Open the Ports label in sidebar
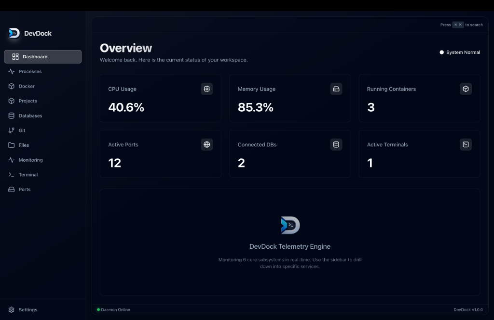 [x=25, y=190]
